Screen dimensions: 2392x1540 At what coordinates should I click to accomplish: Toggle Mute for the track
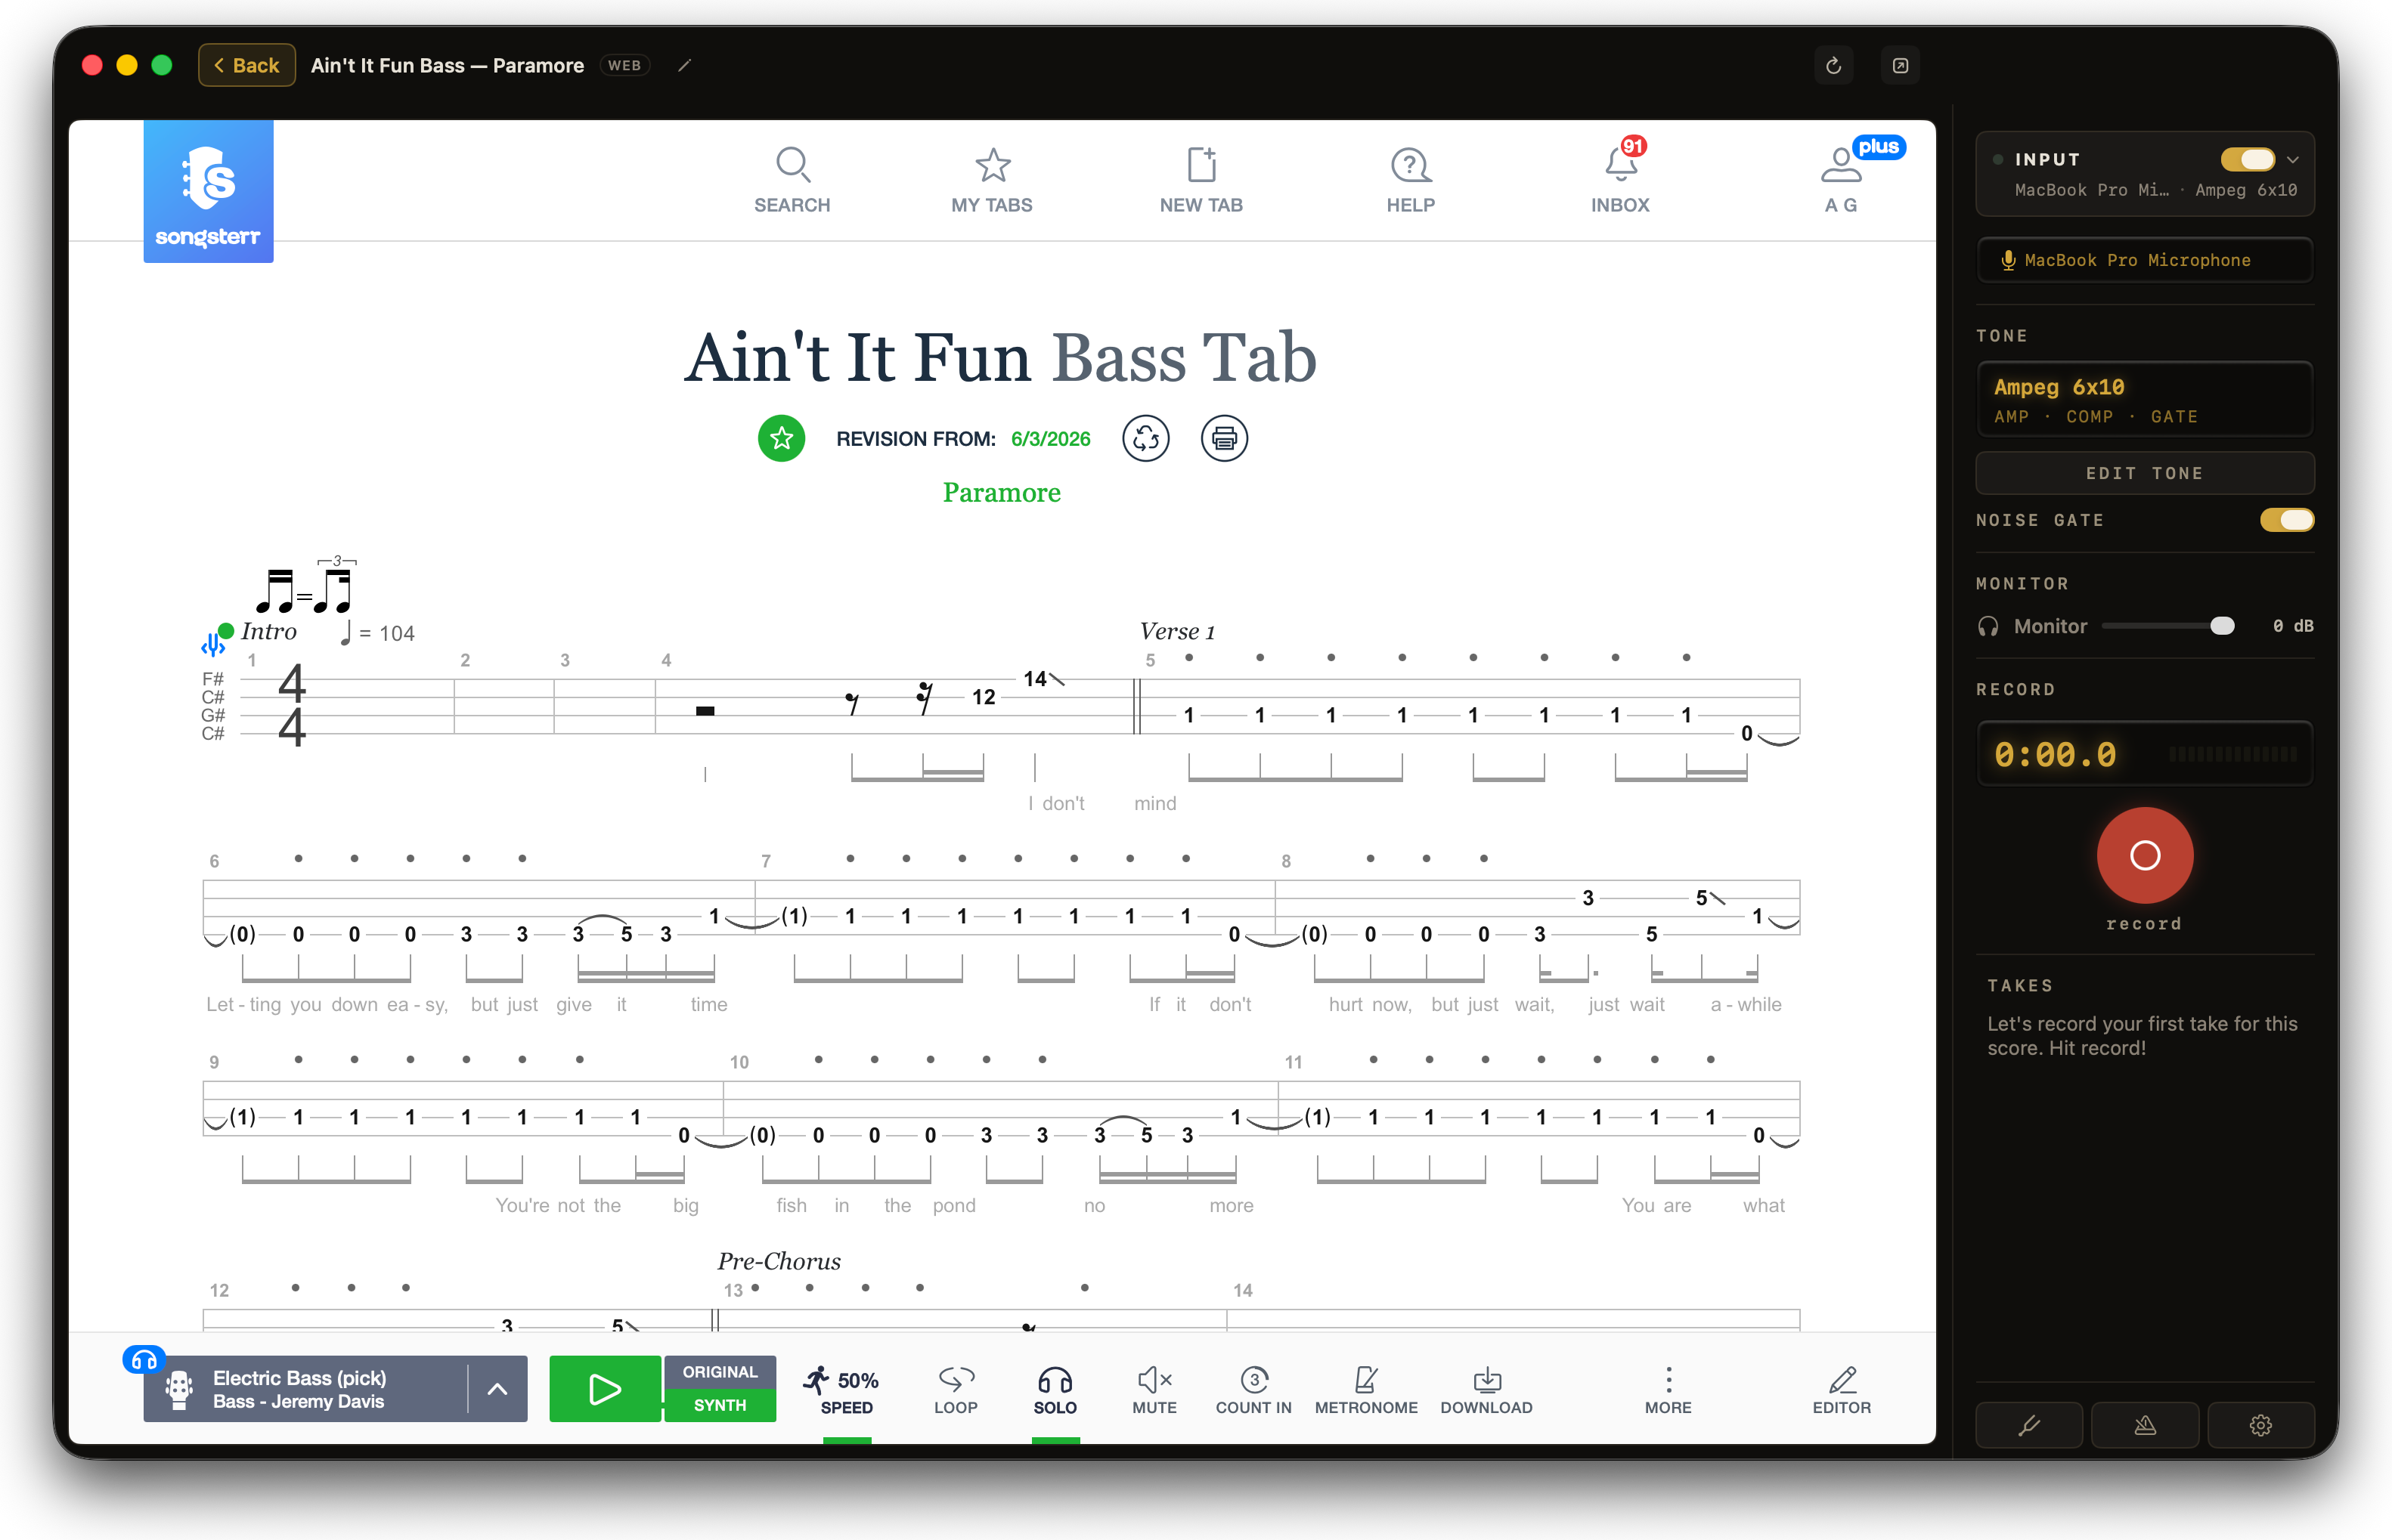[1154, 1390]
